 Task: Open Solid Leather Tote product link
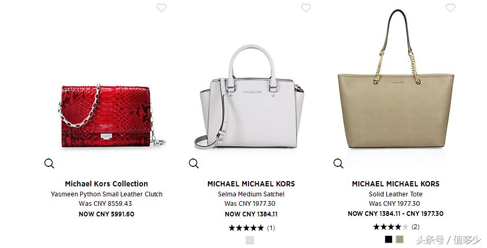click(x=396, y=194)
